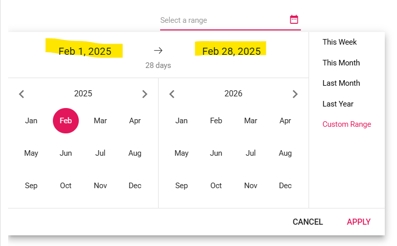Choose the Last Month preset

coord(341,83)
